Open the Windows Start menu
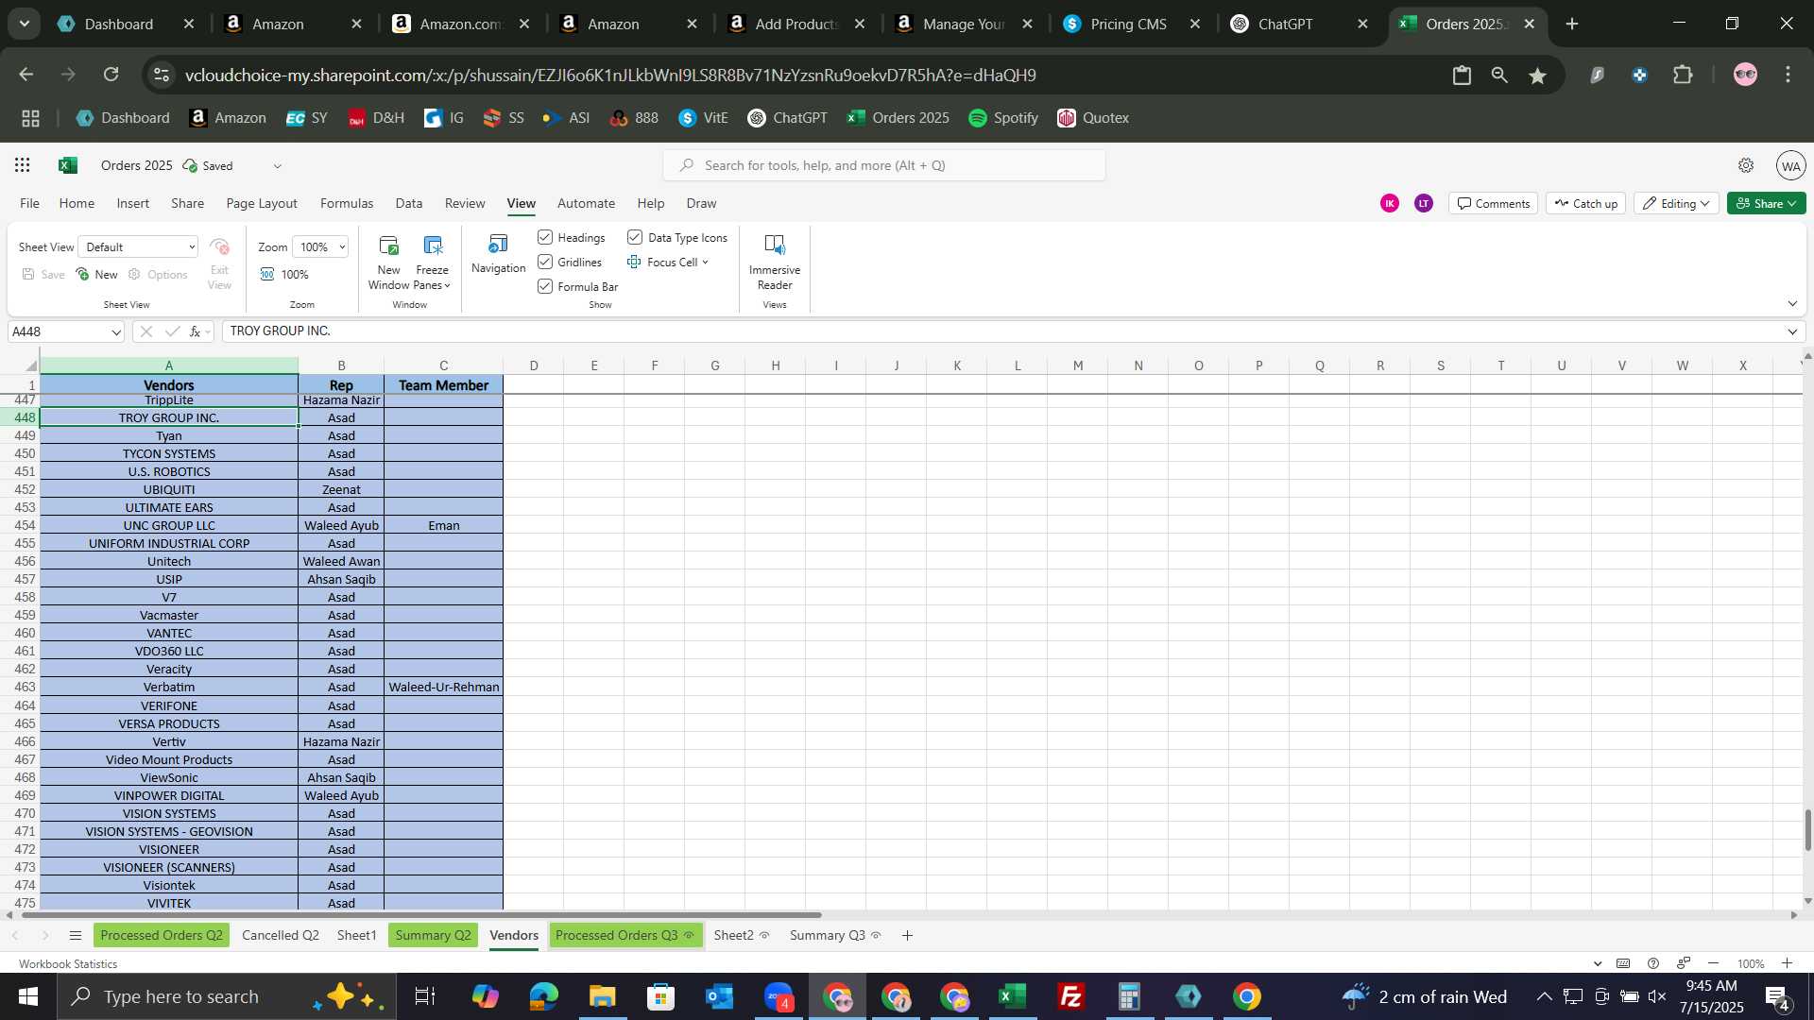Viewport: 1814px width, 1020px height. click(27, 996)
